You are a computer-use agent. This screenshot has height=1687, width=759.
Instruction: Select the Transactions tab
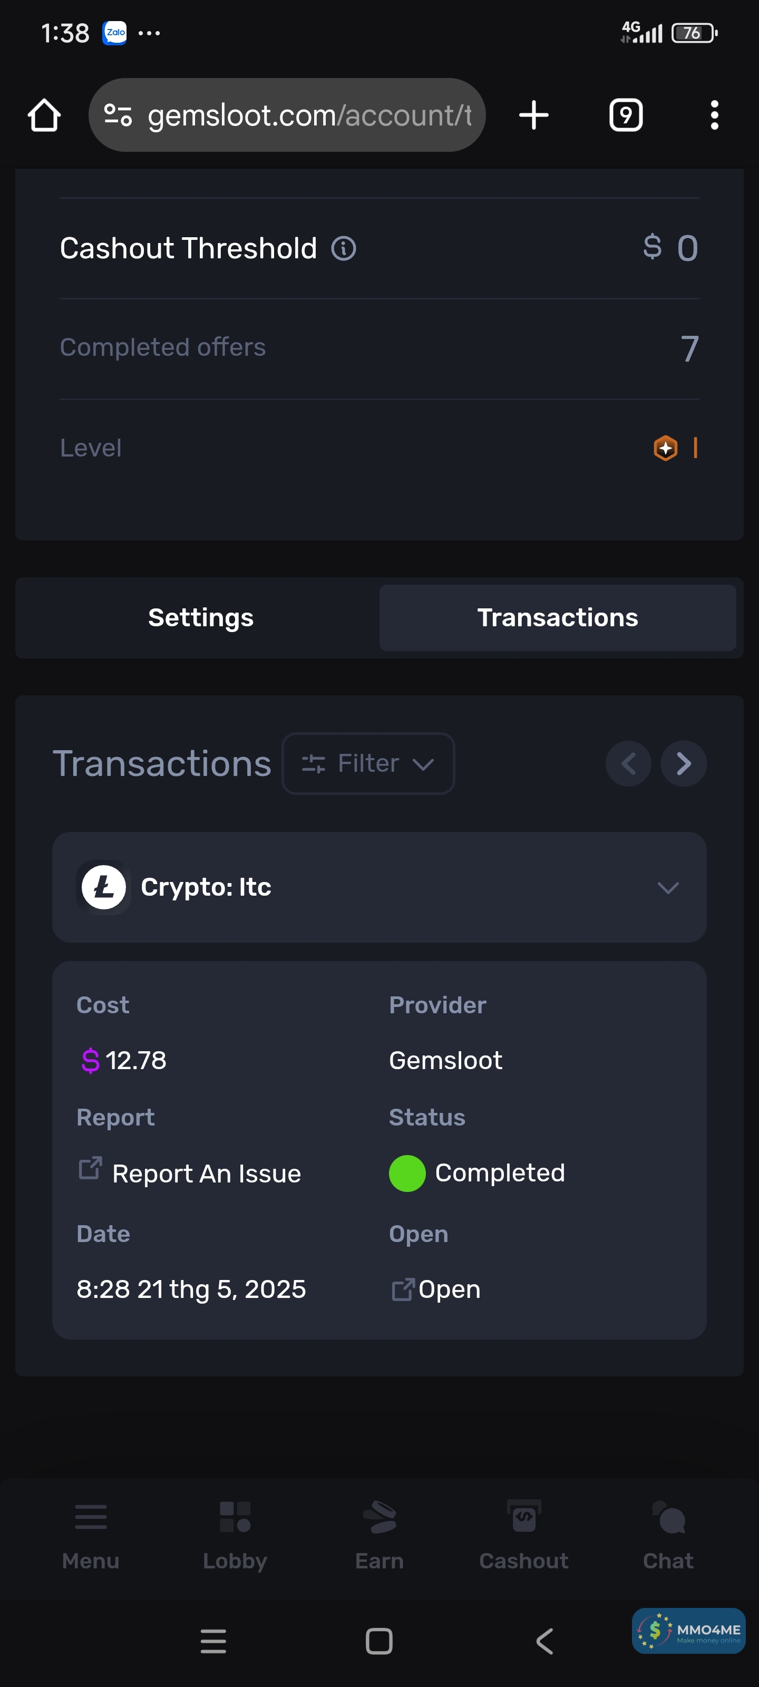click(557, 617)
